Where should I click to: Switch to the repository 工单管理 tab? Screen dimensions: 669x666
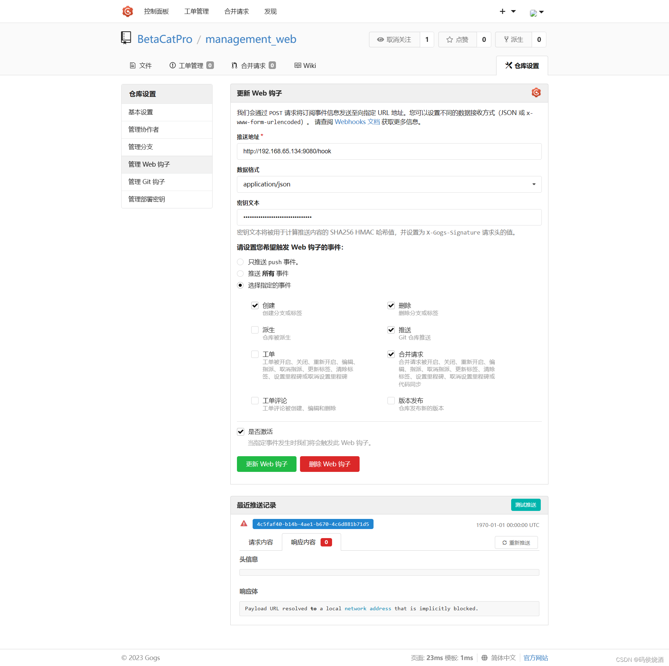click(191, 66)
